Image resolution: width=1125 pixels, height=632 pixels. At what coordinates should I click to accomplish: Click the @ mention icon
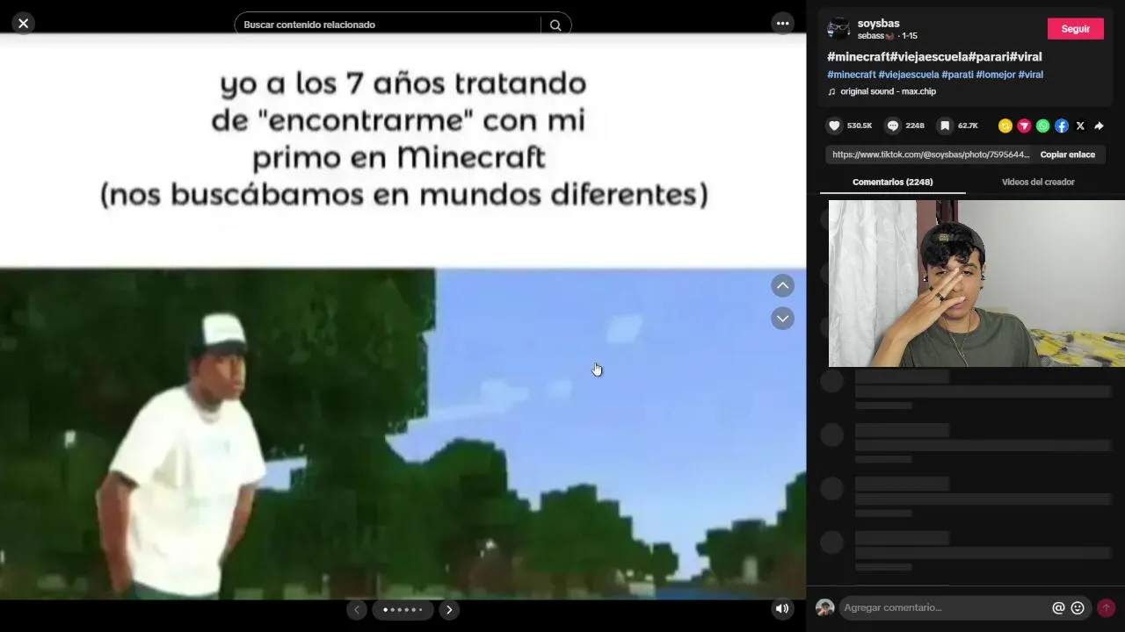coord(1058,607)
